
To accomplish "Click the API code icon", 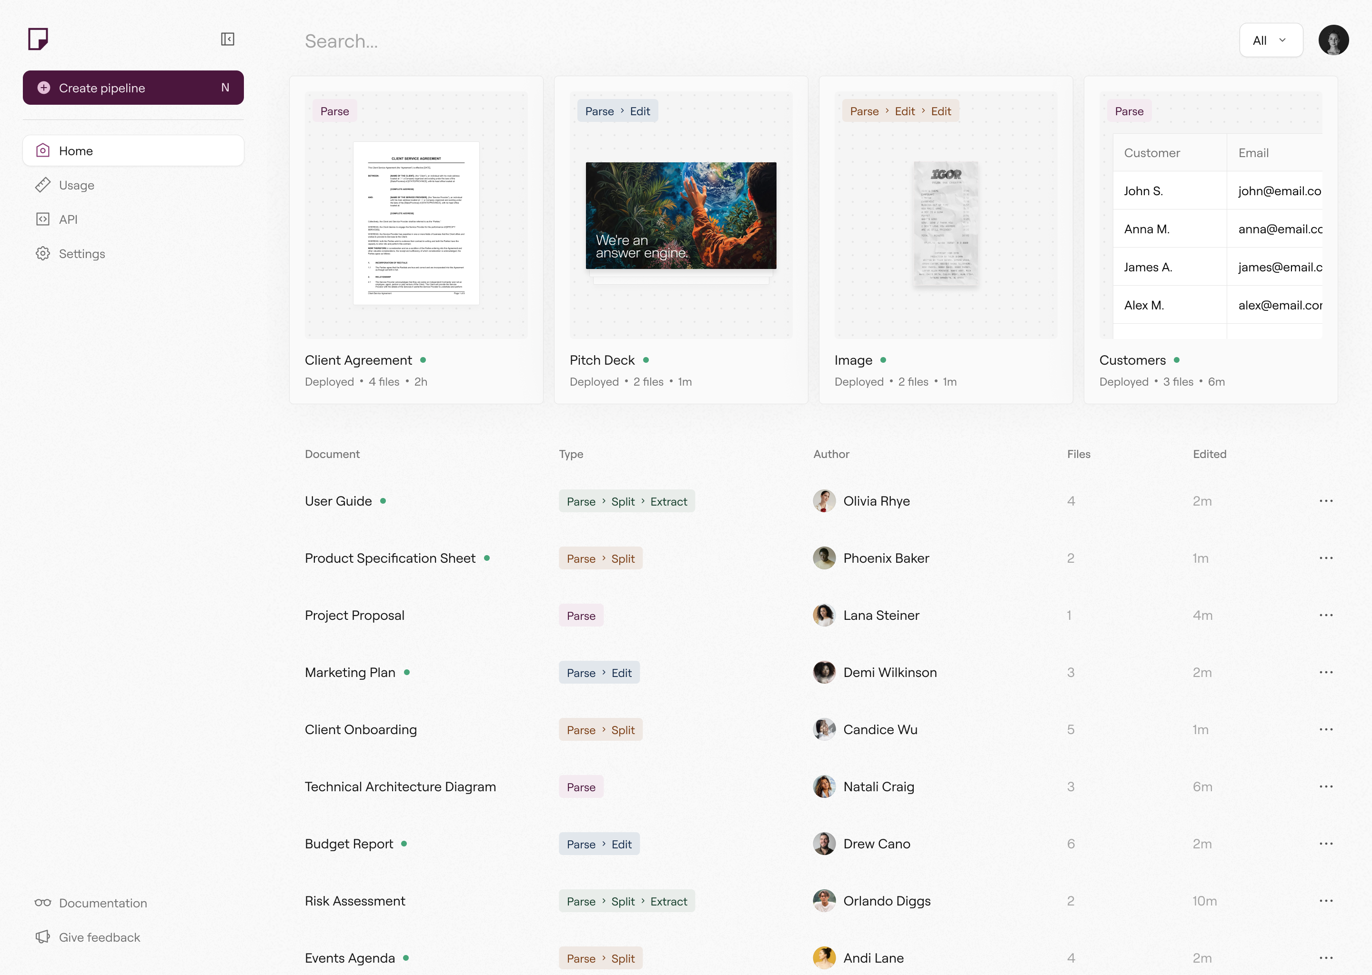I will 43,219.
